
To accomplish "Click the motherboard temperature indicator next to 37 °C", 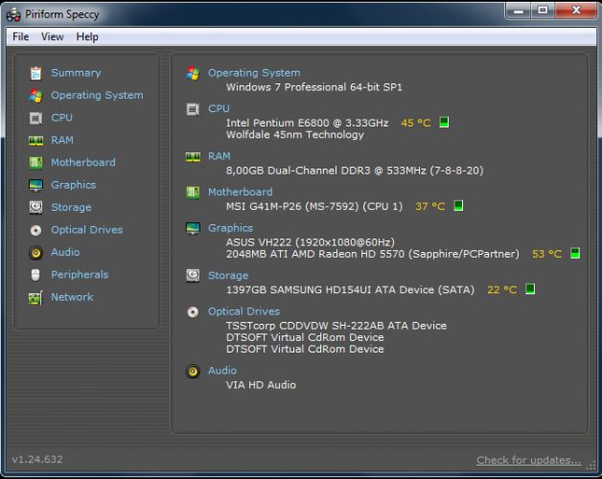I will point(458,206).
